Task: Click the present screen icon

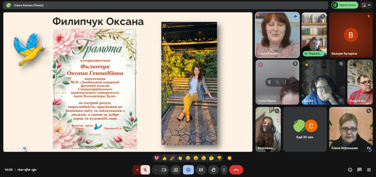Action: point(176,170)
